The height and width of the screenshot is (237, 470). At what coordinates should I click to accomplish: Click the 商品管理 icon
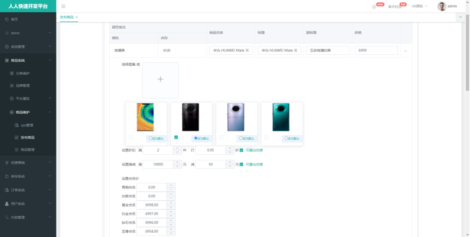click(17, 150)
